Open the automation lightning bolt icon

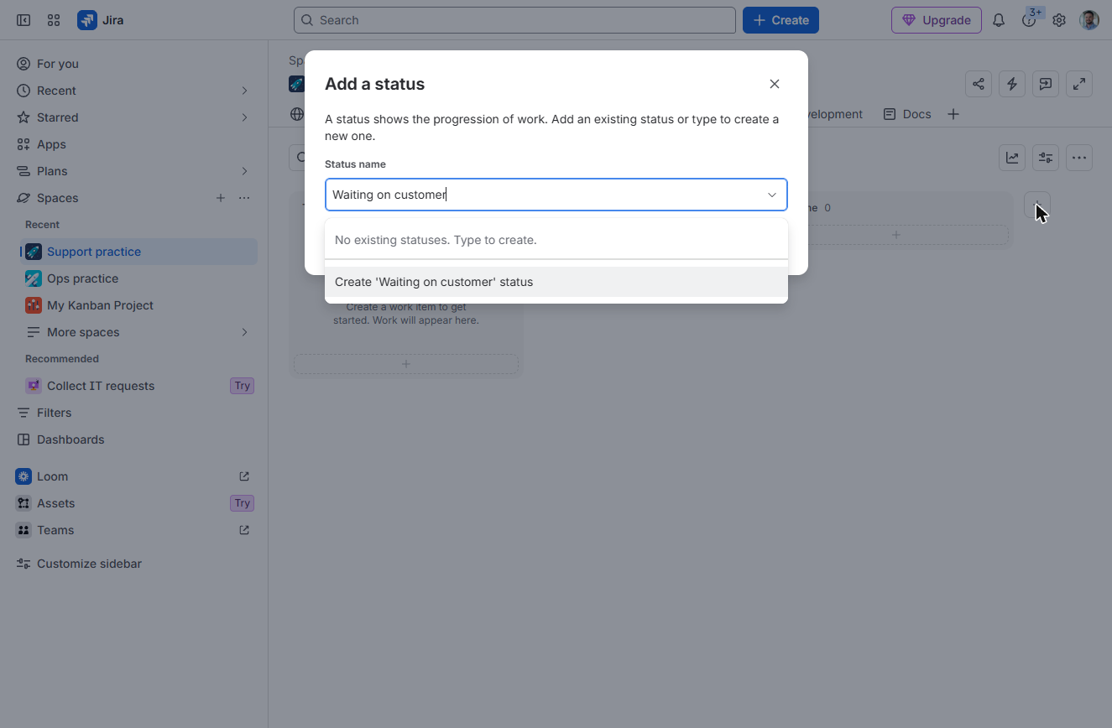tap(1012, 84)
